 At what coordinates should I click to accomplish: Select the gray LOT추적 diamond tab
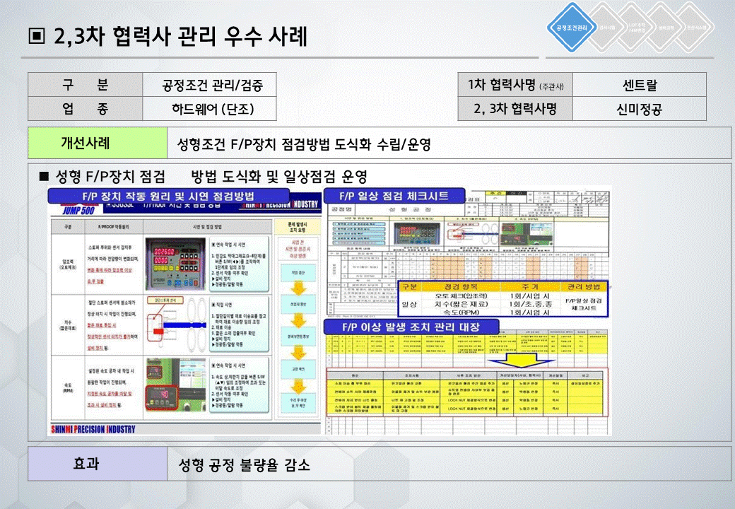[x=636, y=28]
